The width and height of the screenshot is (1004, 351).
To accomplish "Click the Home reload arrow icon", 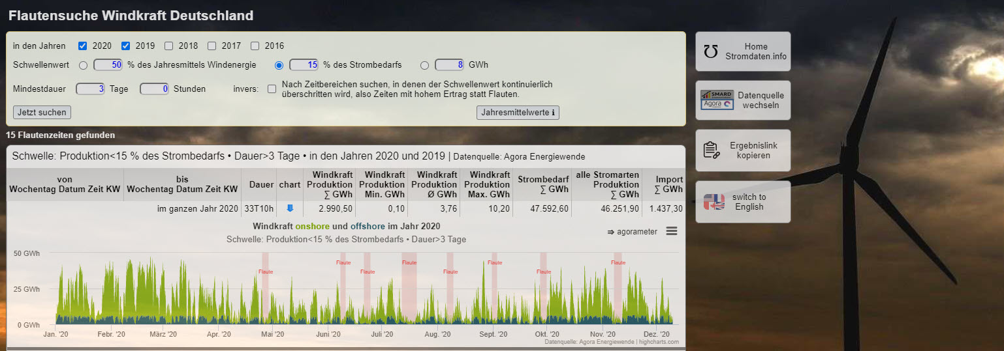I will (x=711, y=51).
